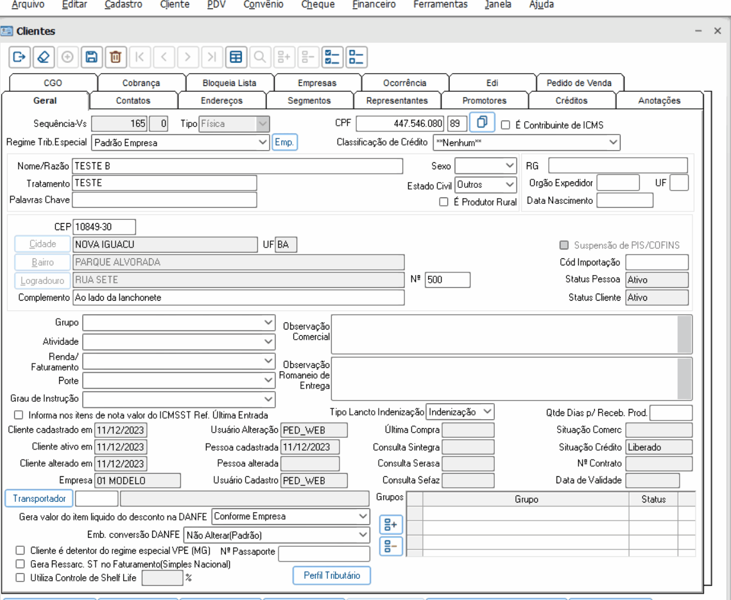
Task: Click the Perfil Tributário button
Action: point(332,576)
